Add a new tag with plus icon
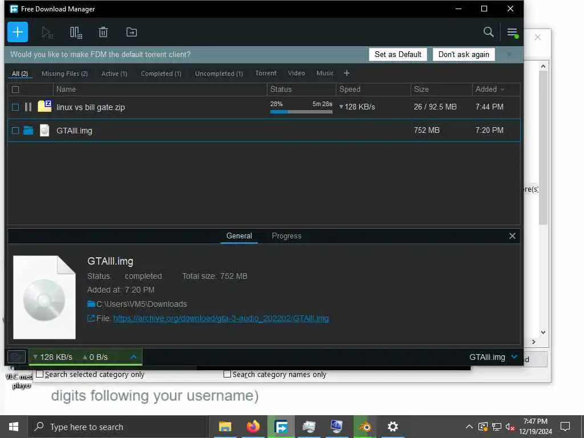 [346, 73]
